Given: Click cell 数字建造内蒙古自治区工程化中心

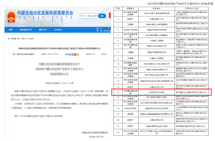Looking at the screenshot, I should coord(192,126).
